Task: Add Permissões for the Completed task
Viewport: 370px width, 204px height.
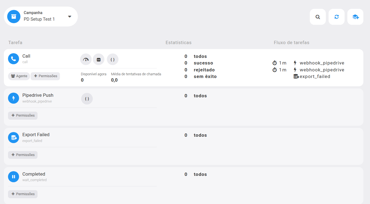Action: tap(23, 194)
